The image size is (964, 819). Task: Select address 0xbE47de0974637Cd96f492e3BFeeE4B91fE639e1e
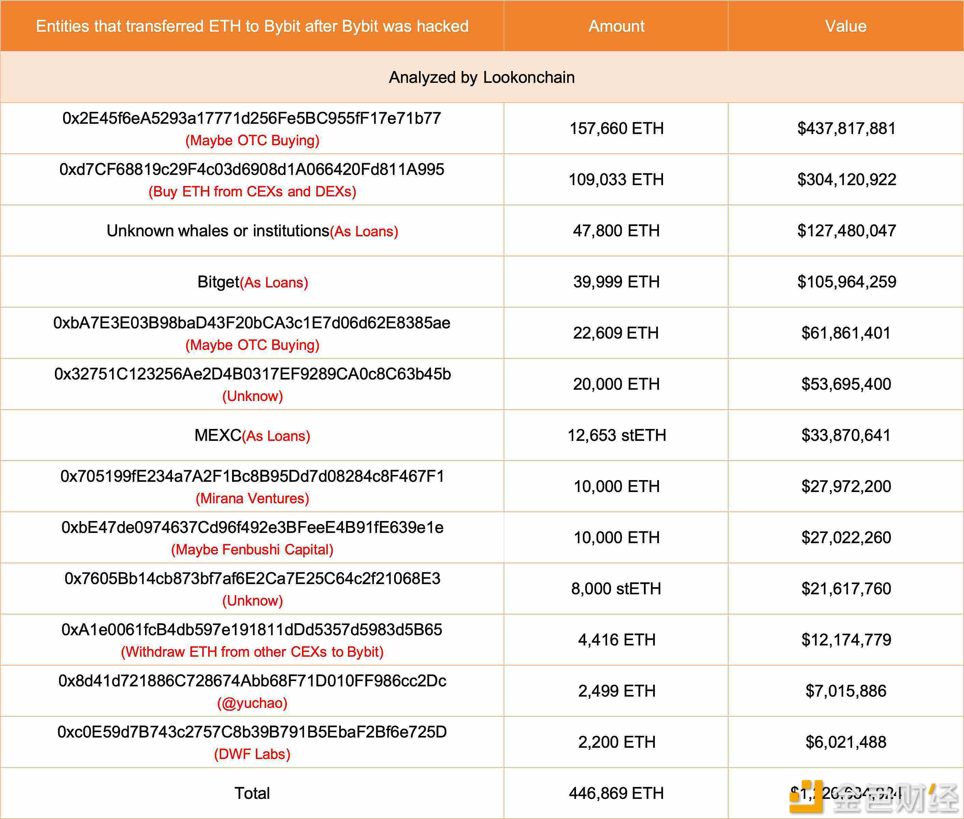pyautogui.click(x=252, y=527)
